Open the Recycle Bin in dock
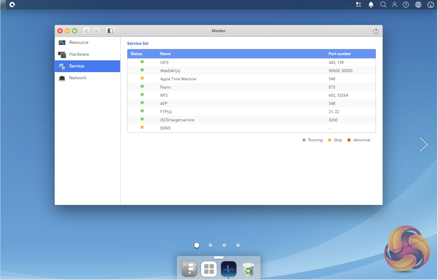 pyautogui.click(x=248, y=269)
